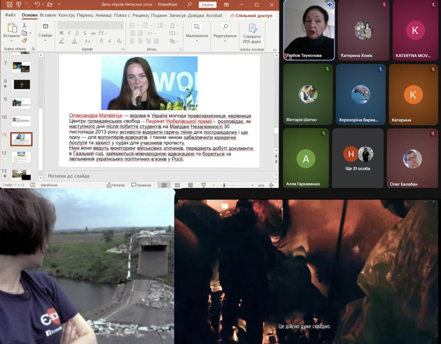Open the Файл menu
441x344 pixels.
10,15
